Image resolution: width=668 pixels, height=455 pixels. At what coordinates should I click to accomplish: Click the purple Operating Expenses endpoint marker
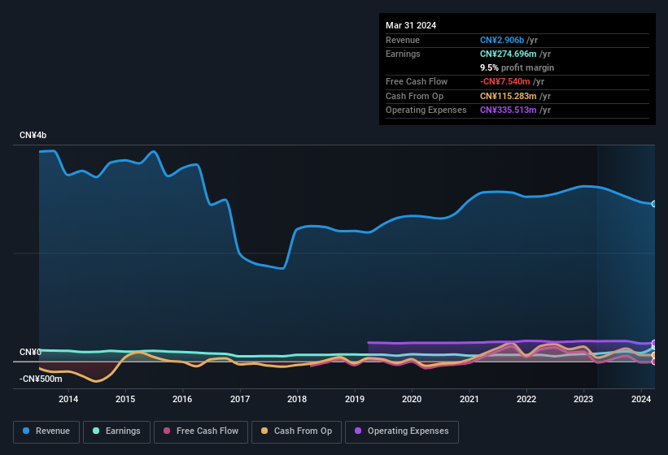click(x=654, y=344)
